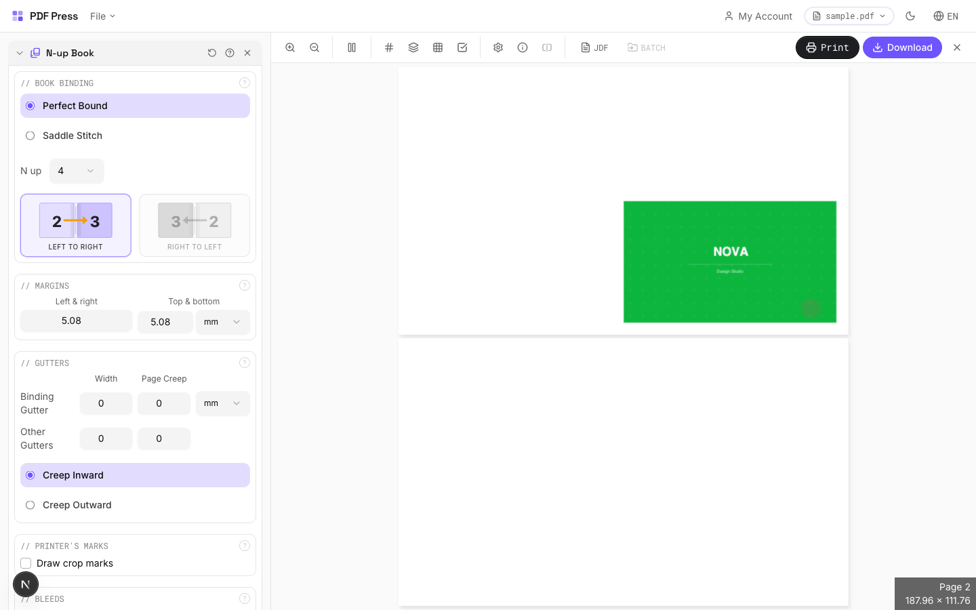Select the Saddle Stitch binding option
Image resolution: width=976 pixels, height=610 pixels.
click(30, 136)
